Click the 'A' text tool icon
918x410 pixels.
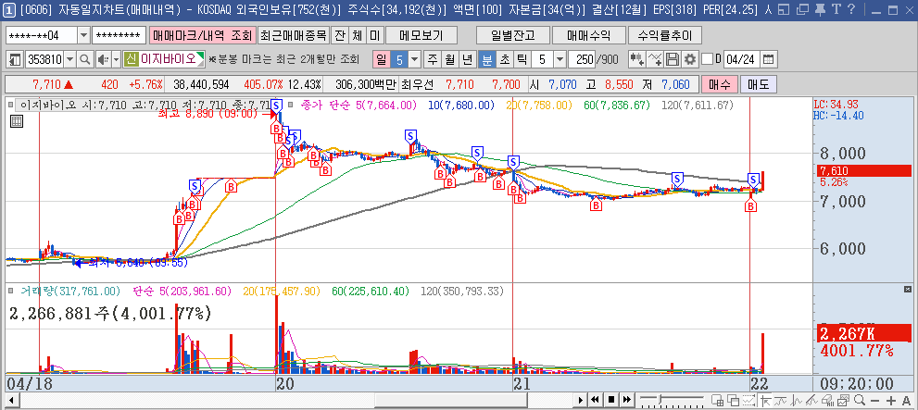click(x=906, y=401)
